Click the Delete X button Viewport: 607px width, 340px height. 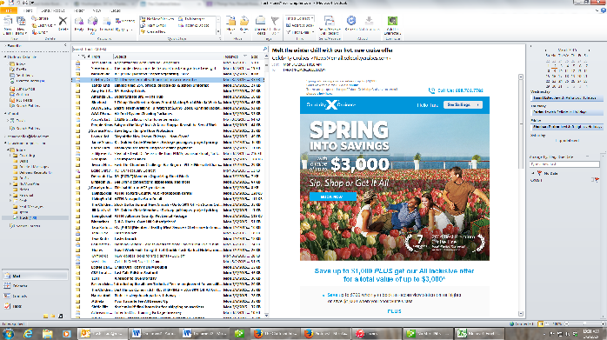pyautogui.click(x=63, y=23)
